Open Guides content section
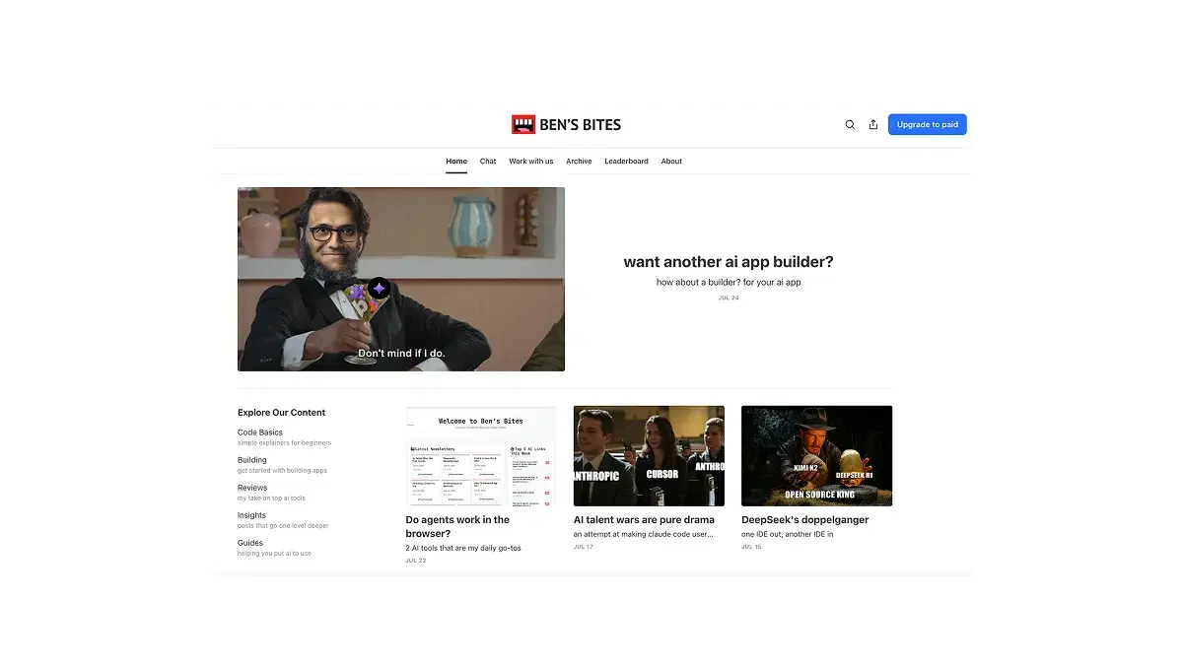The width and height of the screenshot is (1183, 665). tap(250, 543)
